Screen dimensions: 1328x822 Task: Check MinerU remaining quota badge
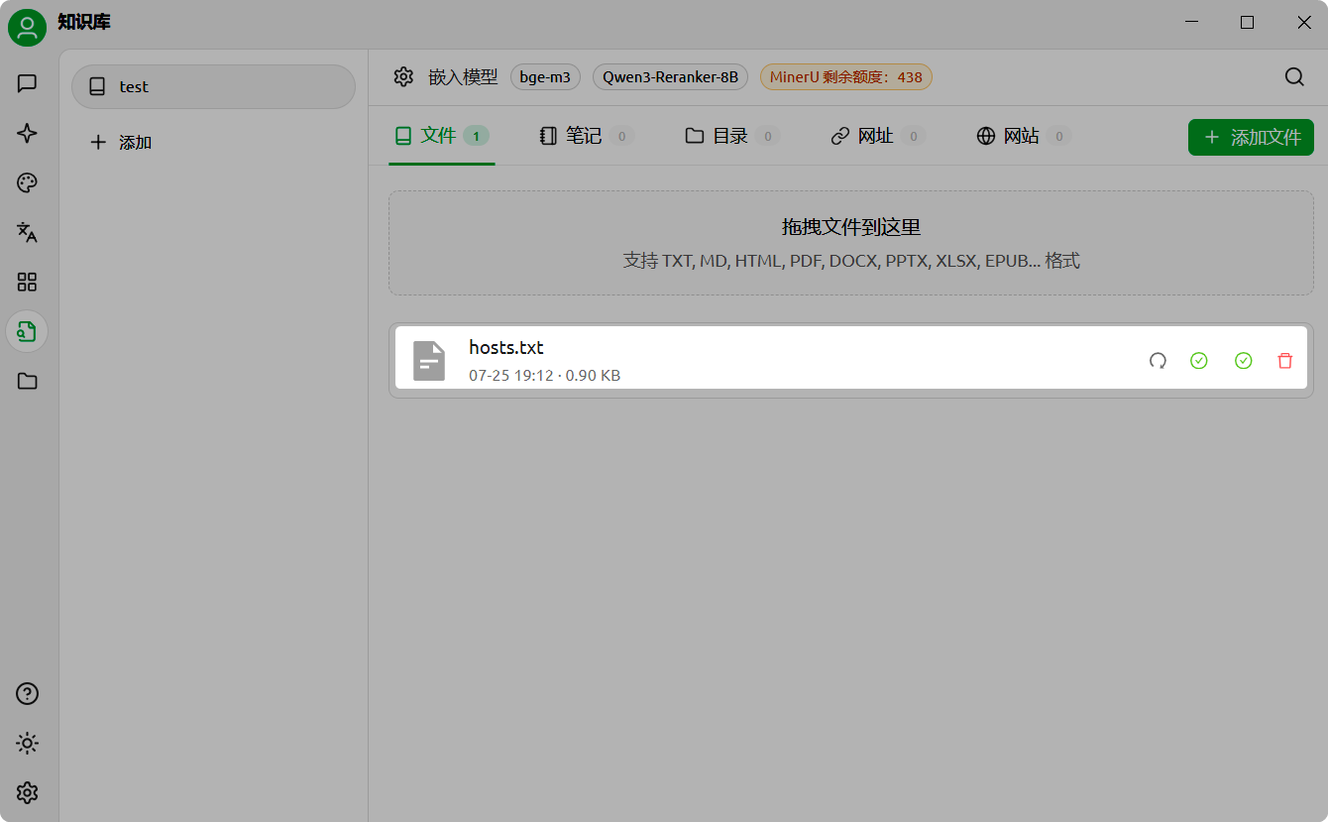(846, 76)
